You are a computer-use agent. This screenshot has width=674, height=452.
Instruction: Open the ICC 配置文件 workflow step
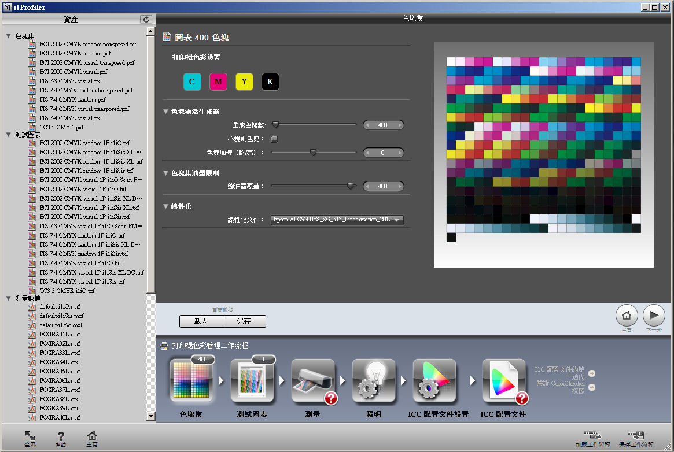[x=503, y=381]
